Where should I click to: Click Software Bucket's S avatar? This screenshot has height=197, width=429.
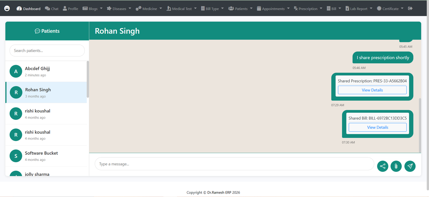click(x=16, y=156)
